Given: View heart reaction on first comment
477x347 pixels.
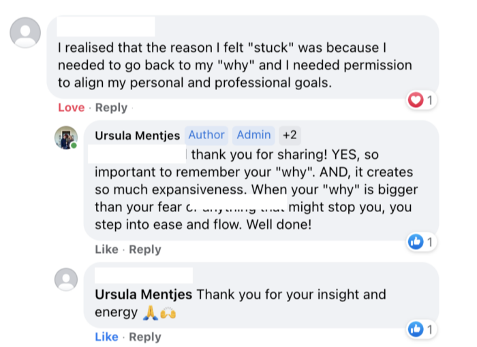Looking at the screenshot, I should [x=415, y=101].
